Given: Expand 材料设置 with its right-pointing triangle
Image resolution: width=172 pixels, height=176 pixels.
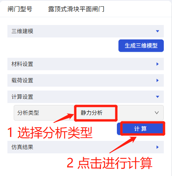Looking at the screenshot, I should tap(158, 64).
